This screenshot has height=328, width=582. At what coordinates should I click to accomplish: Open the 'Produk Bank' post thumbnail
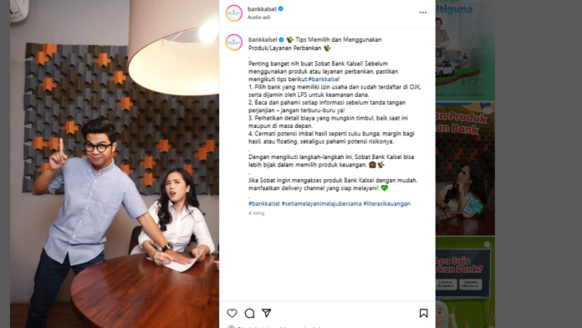point(465,169)
